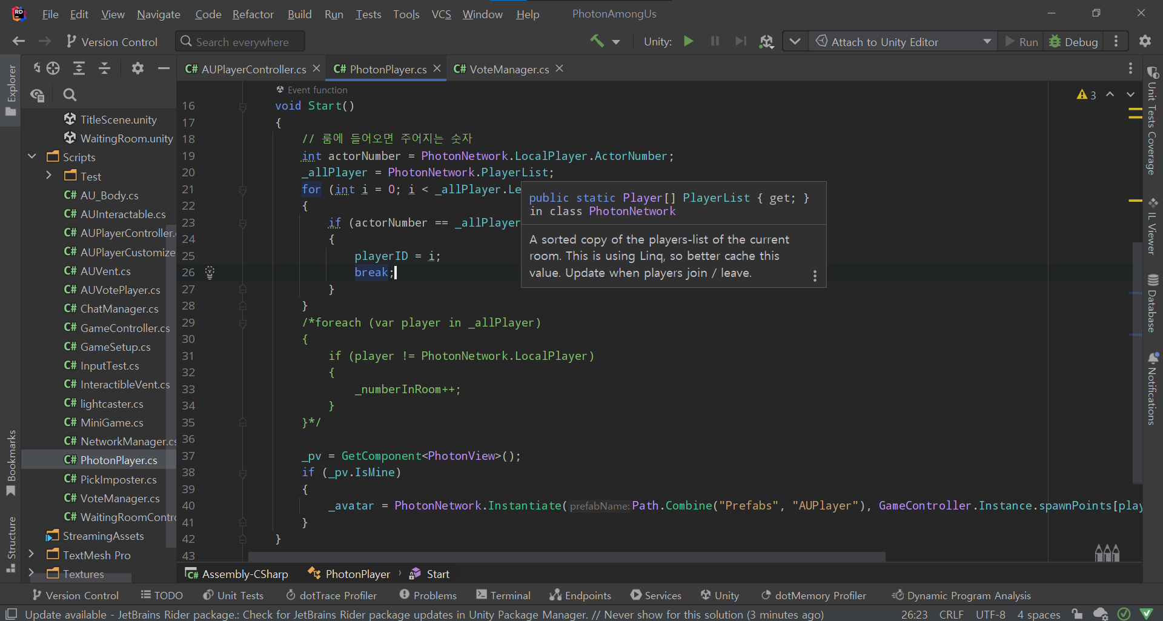
Task: Open NetworkManager.cs in the Explorer
Action: coord(120,441)
